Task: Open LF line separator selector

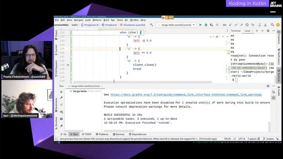Action: 235,139
